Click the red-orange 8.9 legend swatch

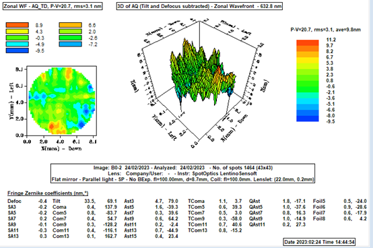[18, 25]
